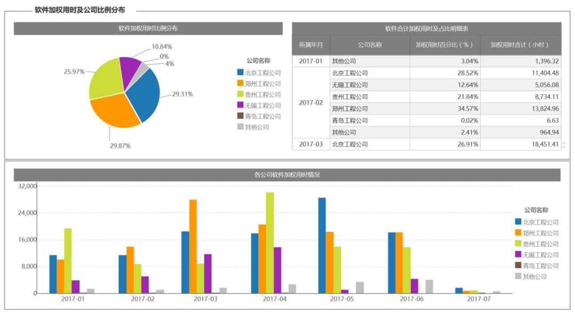Click the gray 其他公司 swatch in bar legend
The height and width of the screenshot is (314, 575).
tap(518, 276)
